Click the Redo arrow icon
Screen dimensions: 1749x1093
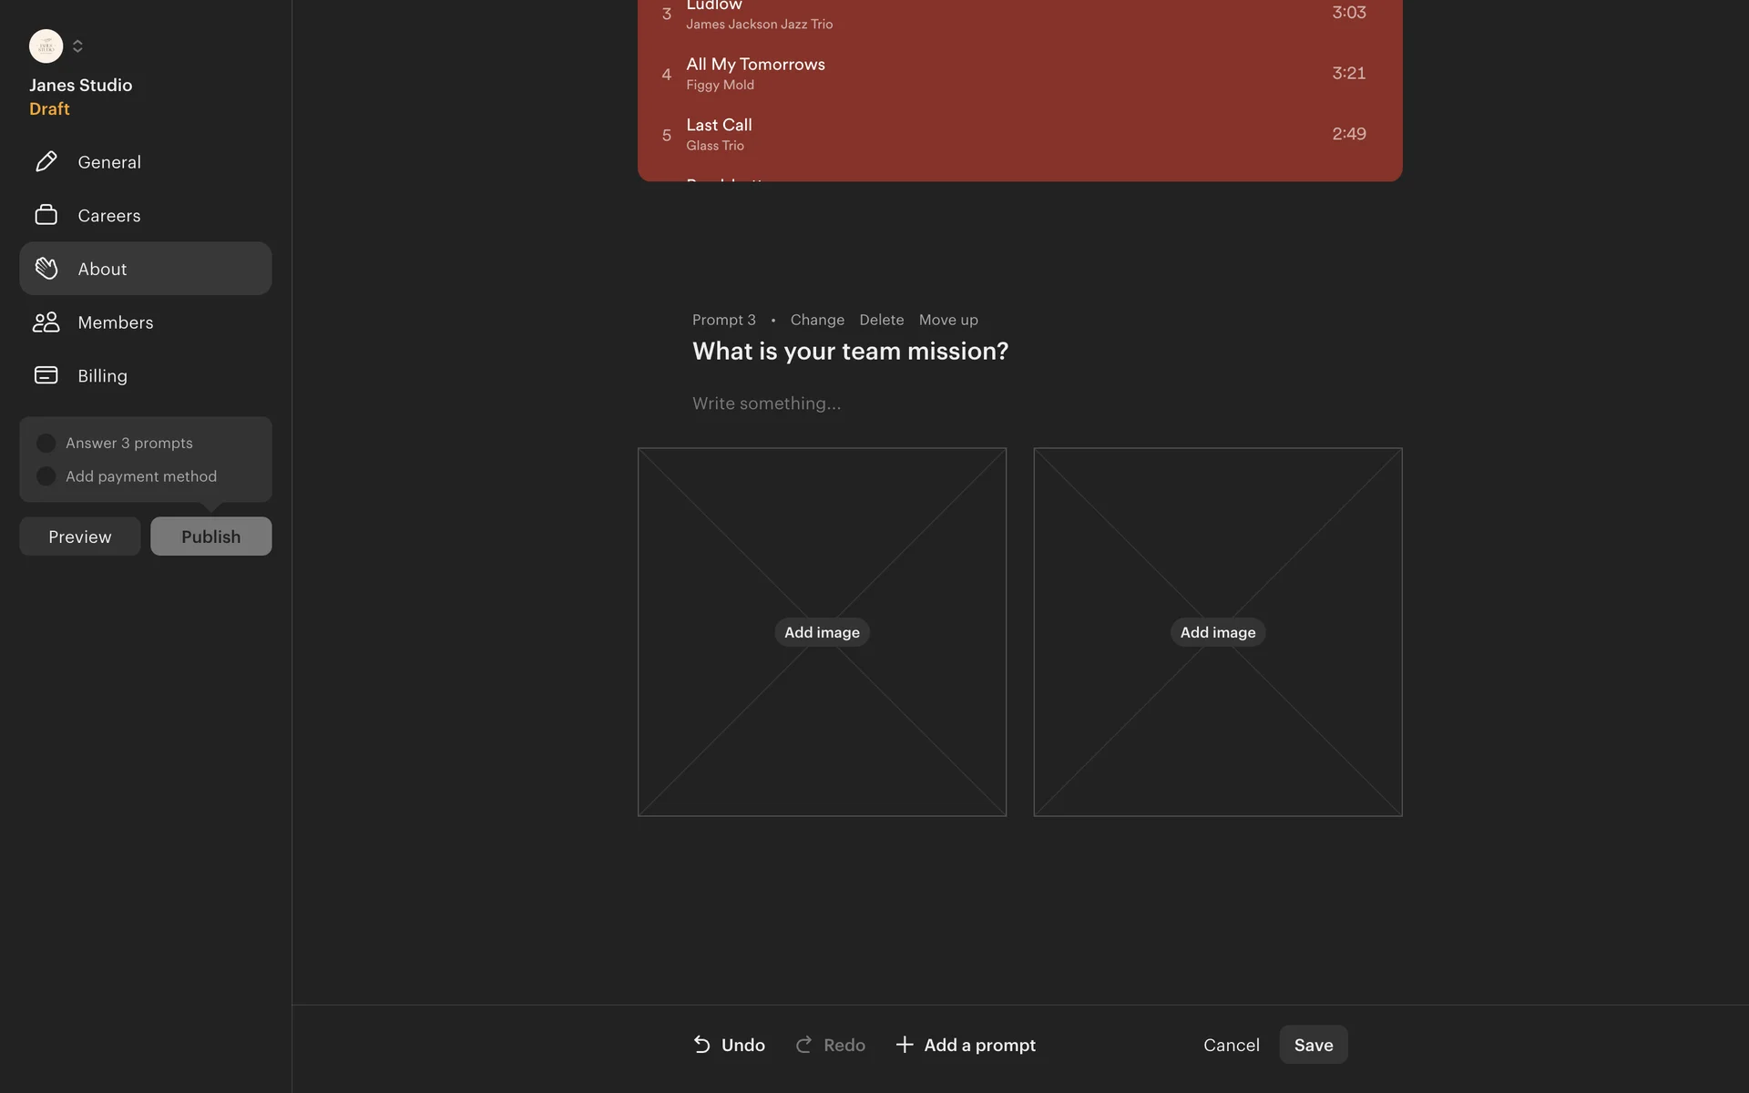coord(803,1045)
